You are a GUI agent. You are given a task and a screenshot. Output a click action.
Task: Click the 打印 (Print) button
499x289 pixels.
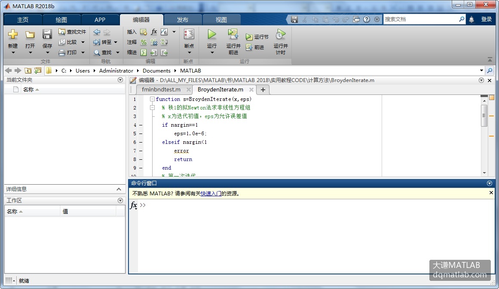click(68, 52)
